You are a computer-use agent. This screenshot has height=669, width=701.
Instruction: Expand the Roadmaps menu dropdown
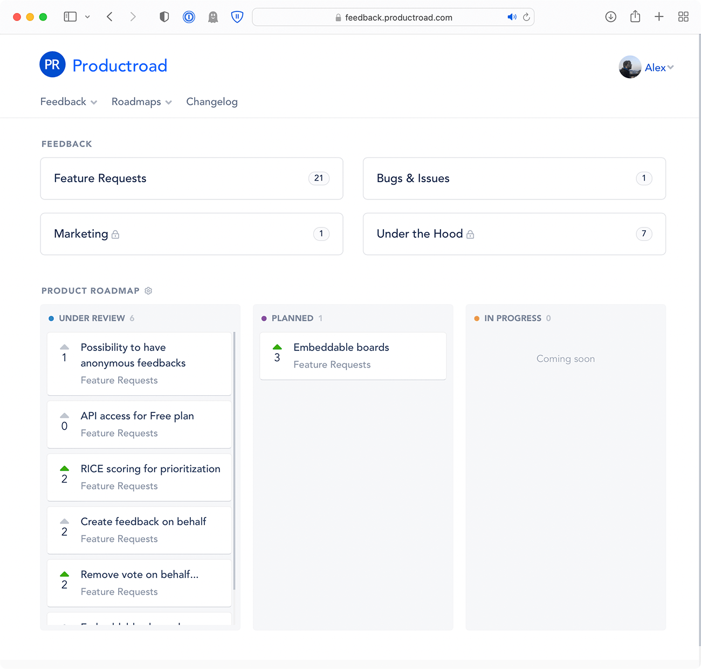(x=141, y=102)
